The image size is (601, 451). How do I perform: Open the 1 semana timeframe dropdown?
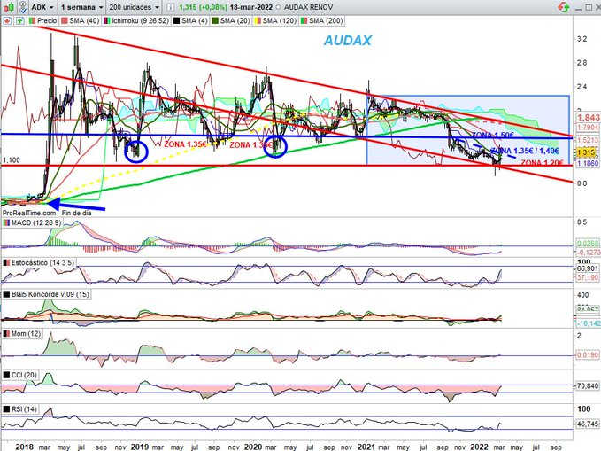(81, 7)
